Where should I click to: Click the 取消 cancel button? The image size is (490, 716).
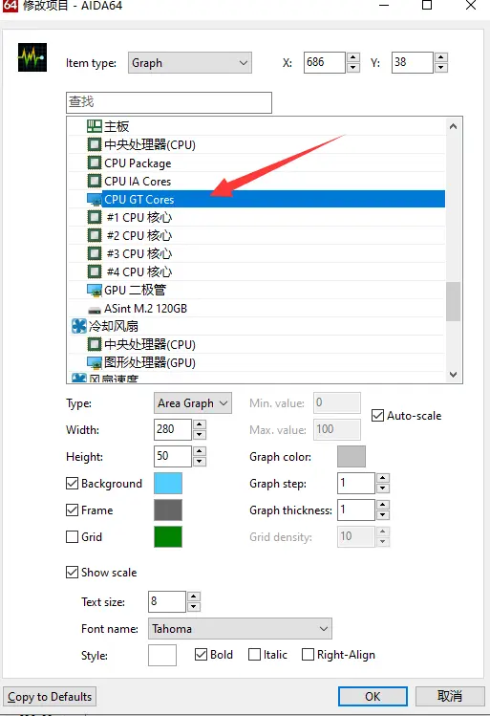click(450, 696)
